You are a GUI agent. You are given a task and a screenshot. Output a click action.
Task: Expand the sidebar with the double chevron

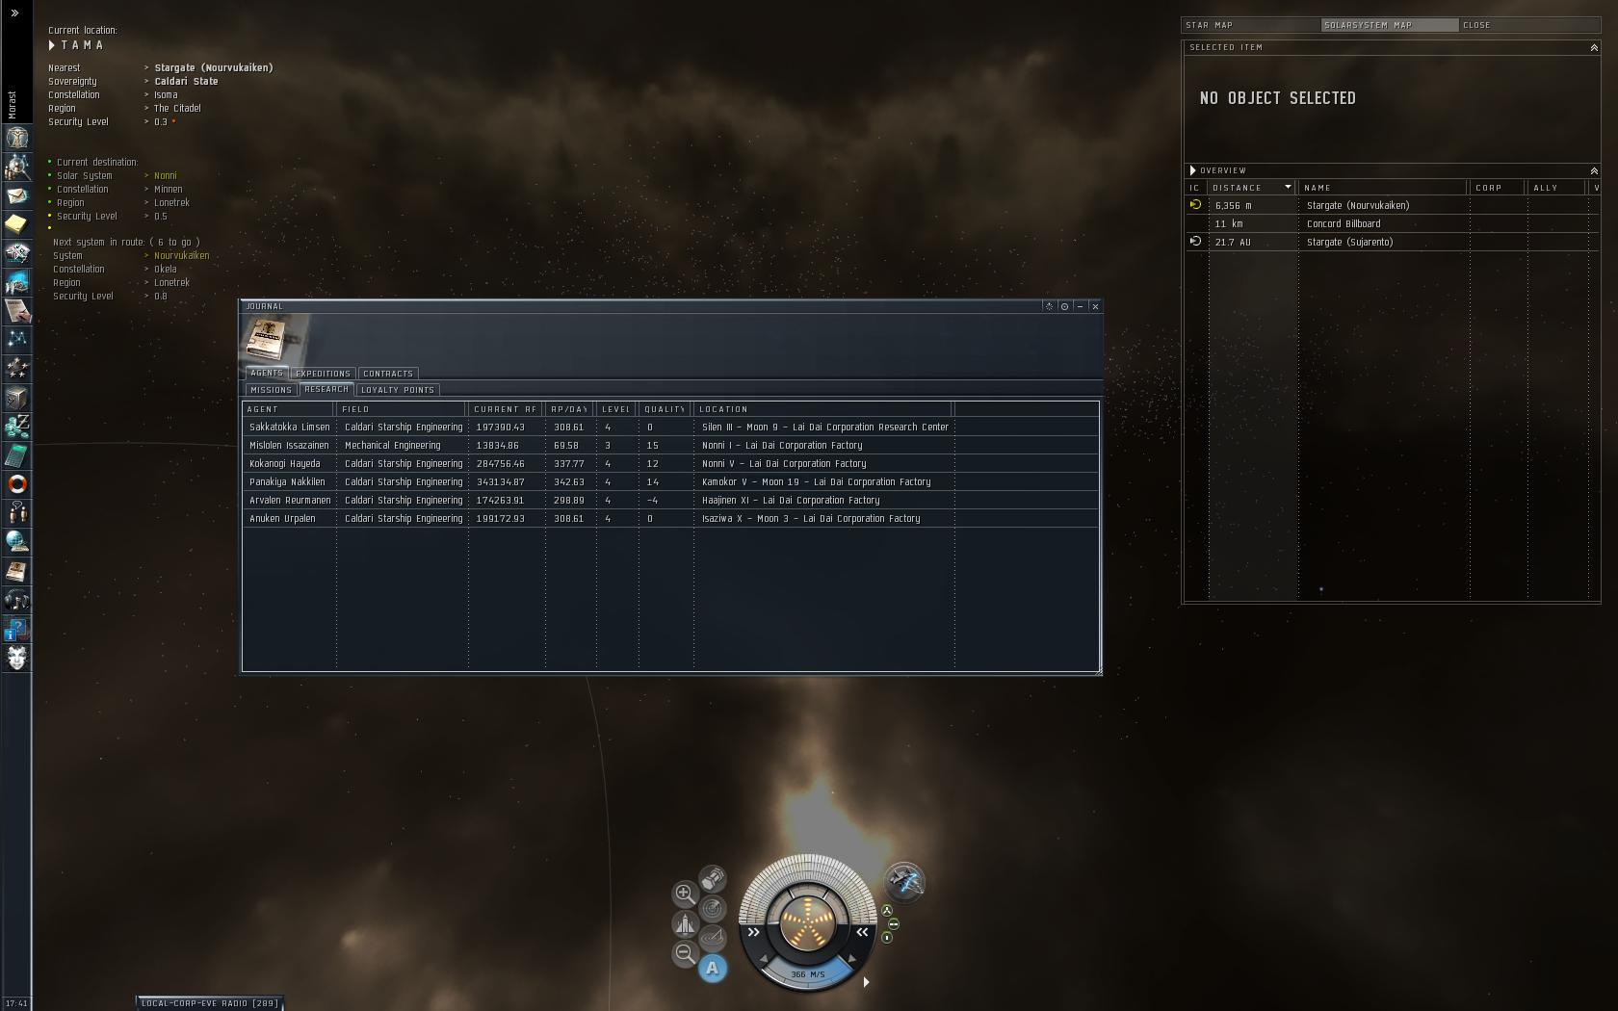pyautogui.click(x=14, y=13)
